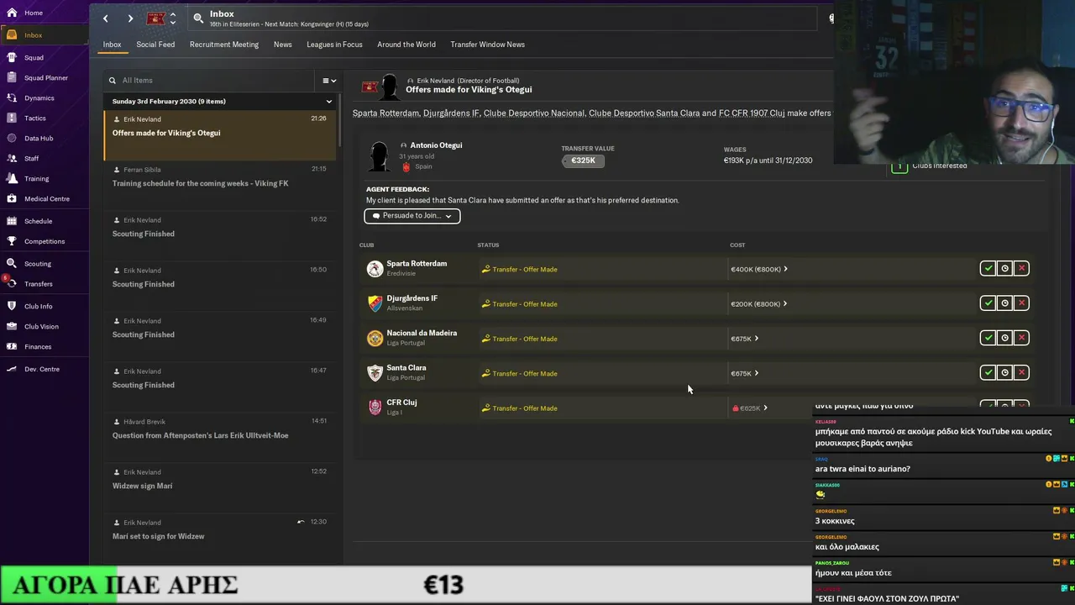Screen dimensions: 1075x605
Task: Open the Finances icon in the sidebar
Action: click(x=12, y=347)
